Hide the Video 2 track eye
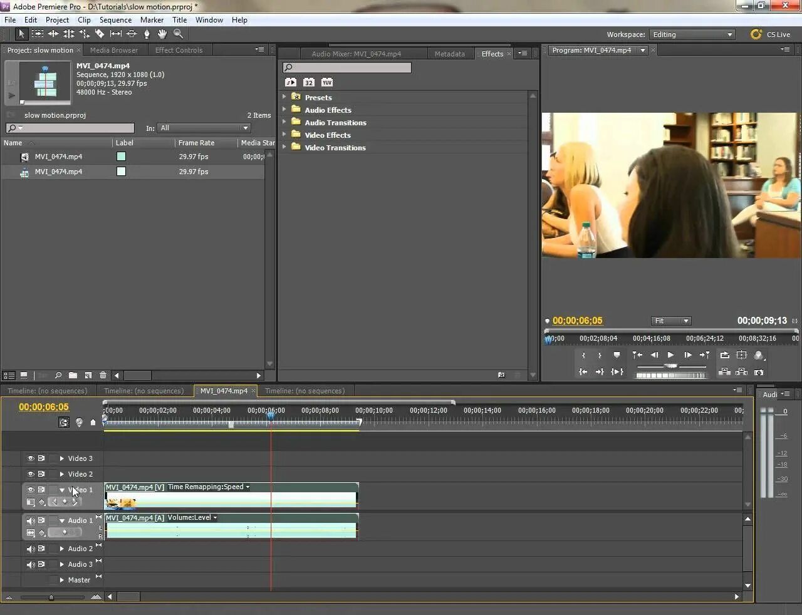Viewport: 802px width, 615px height. click(31, 474)
